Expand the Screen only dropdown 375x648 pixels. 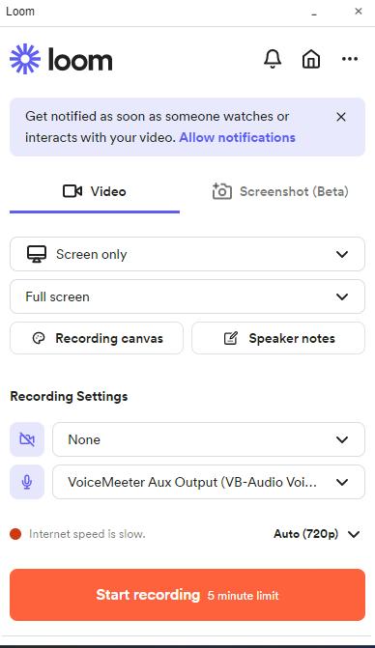(x=187, y=254)
